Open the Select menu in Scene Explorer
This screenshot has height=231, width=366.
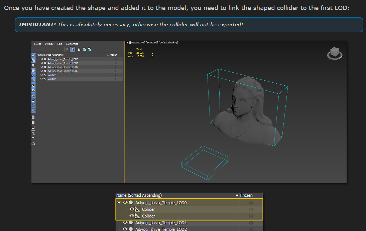(37, 44)
